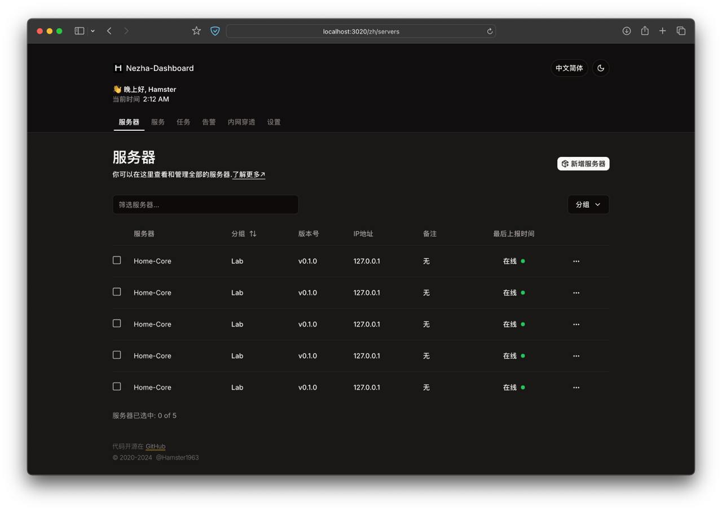Open the third row's three-dot actions menu
Screen dimensions: 722x511
pos(576,324)
